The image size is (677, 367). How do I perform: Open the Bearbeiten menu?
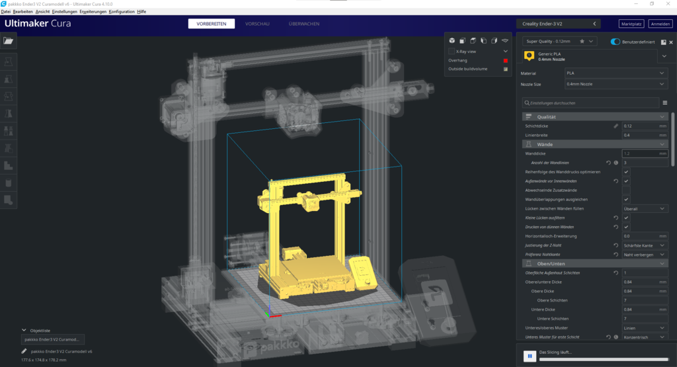(x=23, y=12)
